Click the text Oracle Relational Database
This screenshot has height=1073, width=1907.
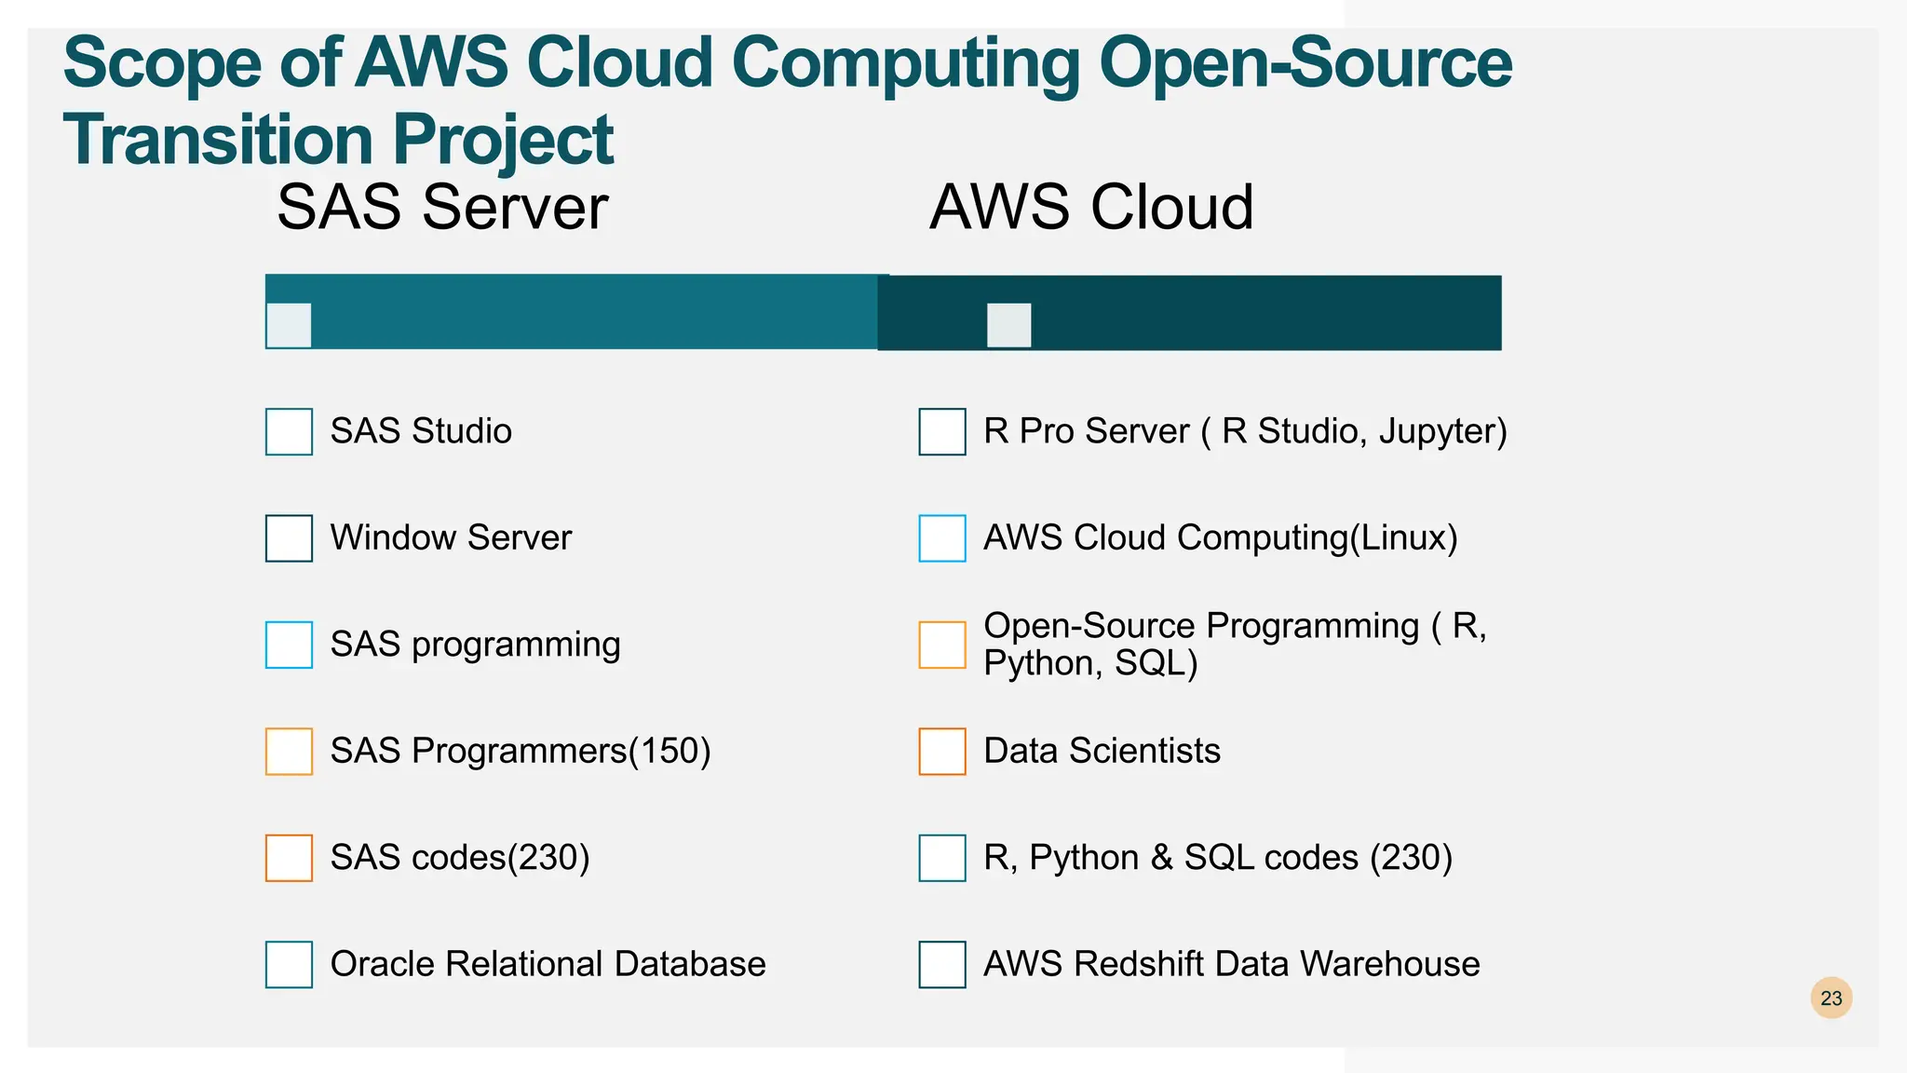click(x=548, y=964)
